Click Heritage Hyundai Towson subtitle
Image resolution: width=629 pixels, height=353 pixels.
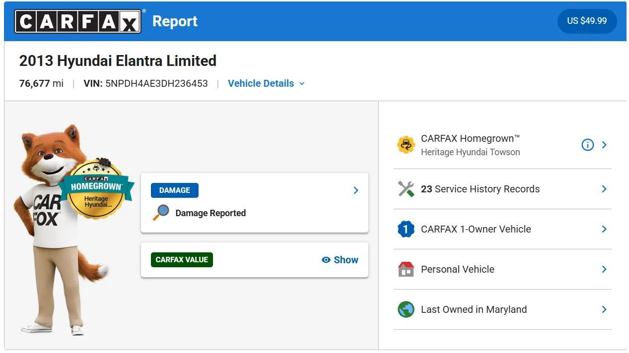[471, 152]
